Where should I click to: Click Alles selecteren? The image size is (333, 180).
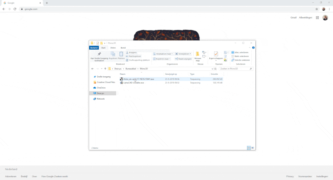(240, 52)
